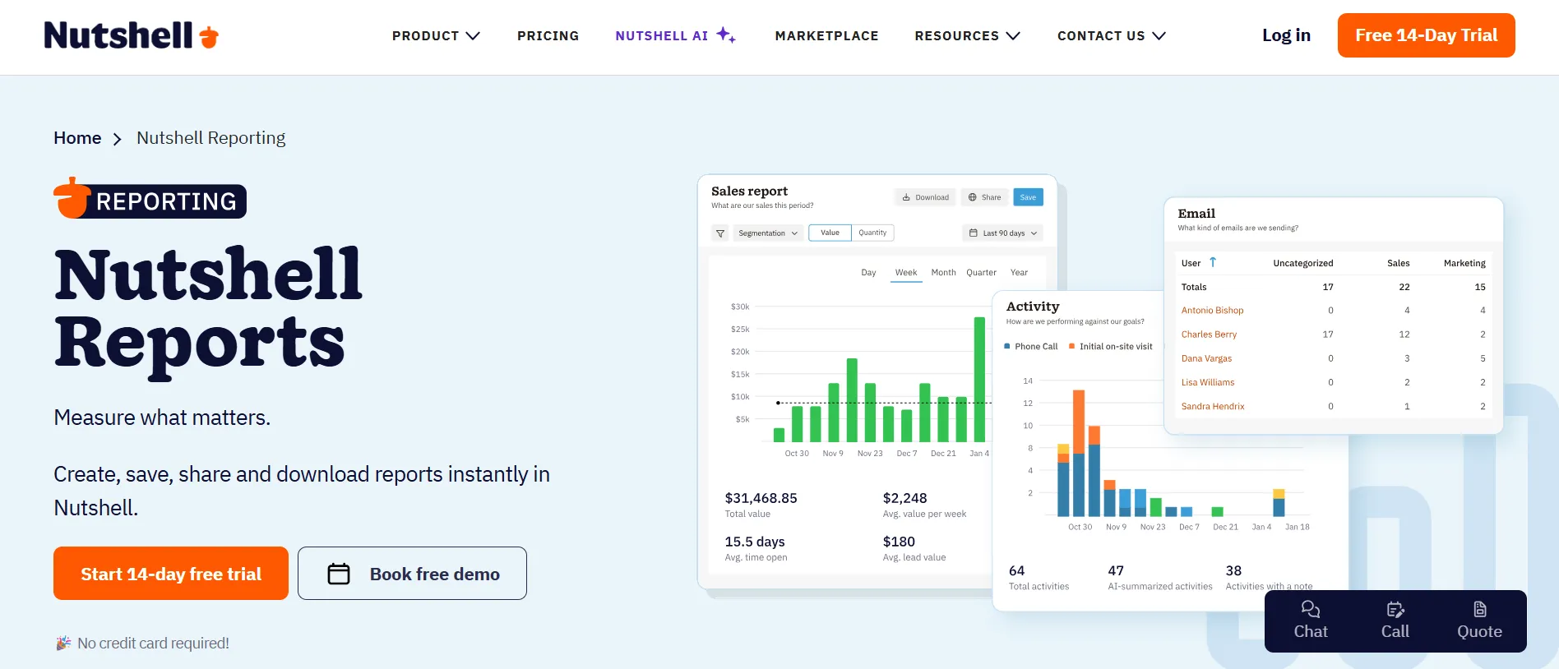Click the breadcrumb chevron separator
The height and width of the screenshot is (669, 1559).
coord(118,139)
